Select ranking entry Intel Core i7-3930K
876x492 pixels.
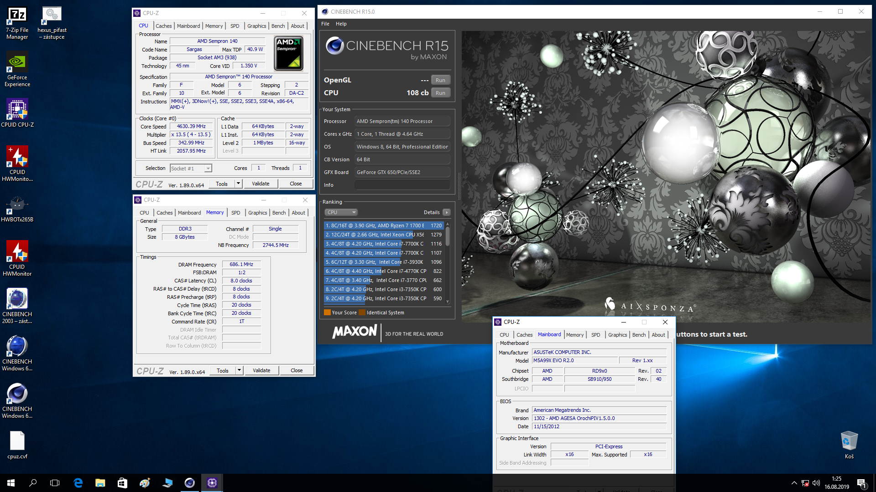click(x=383, y=262)
